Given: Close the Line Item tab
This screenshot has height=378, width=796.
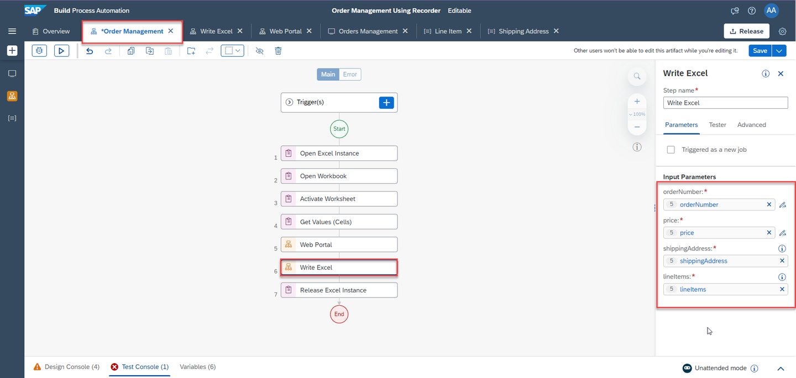Looking at the screenshot, I should click(469, 31).
